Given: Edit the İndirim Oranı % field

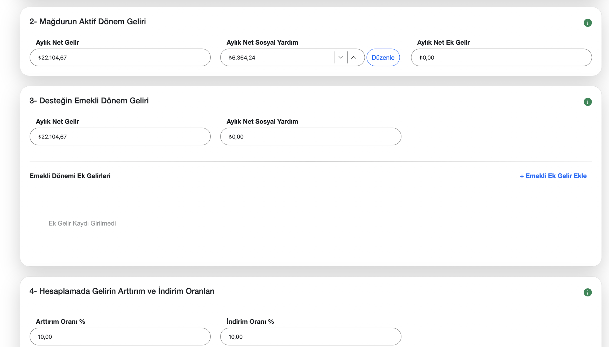Looking at the screenshot, I should coord(310,336).
